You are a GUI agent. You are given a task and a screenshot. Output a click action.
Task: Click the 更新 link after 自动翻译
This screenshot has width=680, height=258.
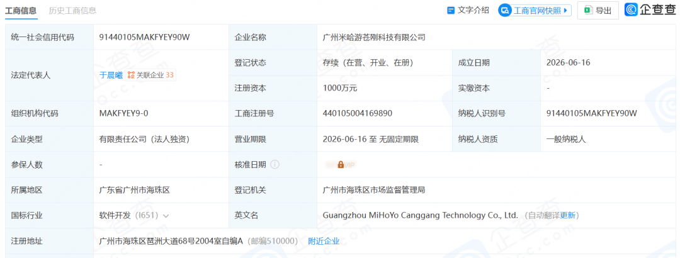[x=568, y=215]
